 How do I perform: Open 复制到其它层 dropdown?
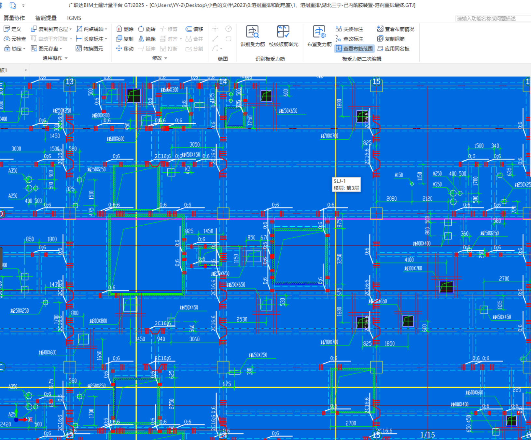pyautogui.click(x=71, y=29)
